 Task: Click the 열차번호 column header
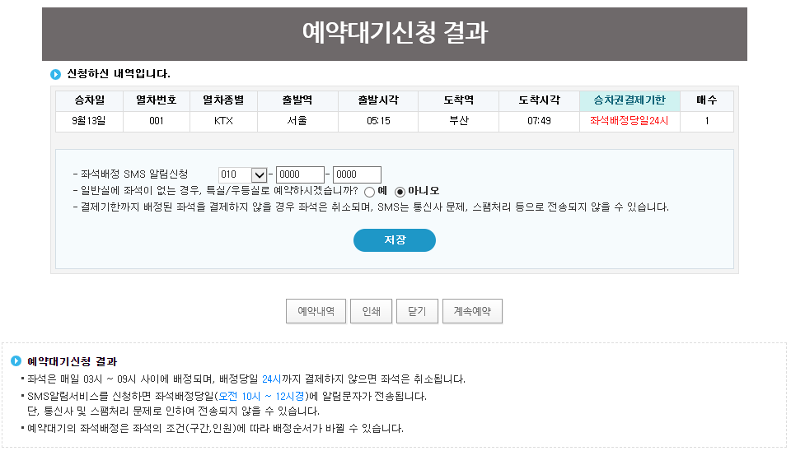[x=157, y=100]
